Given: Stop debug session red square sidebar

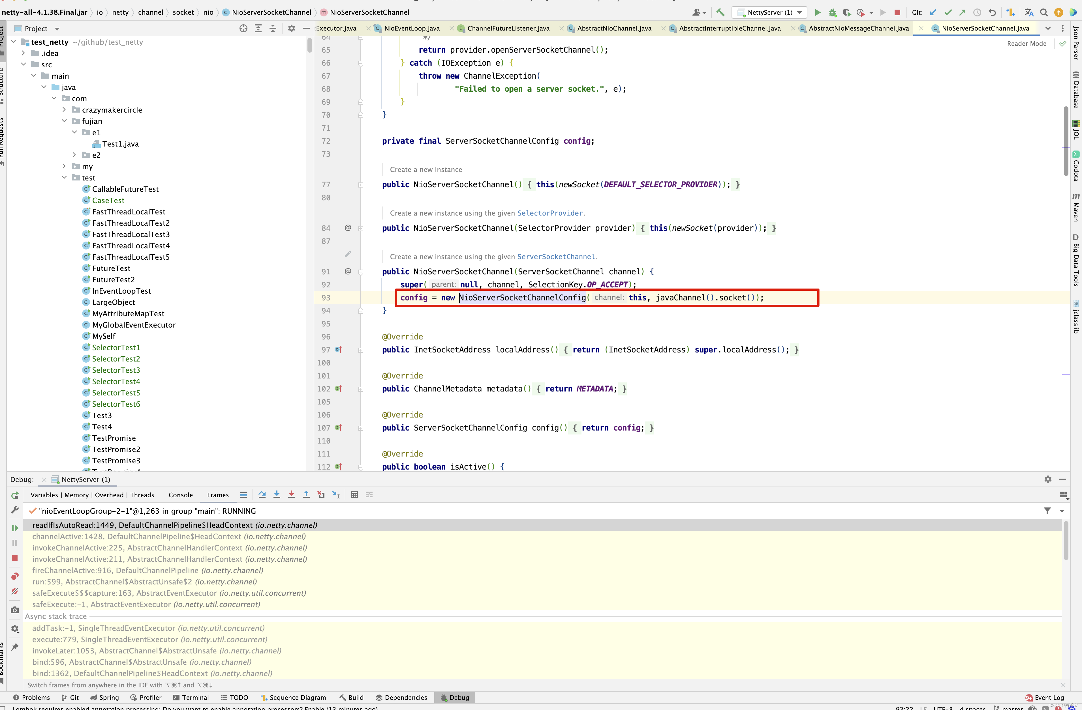Looking at the screenshot, I should pyautogui.click(x=14, y=558).
